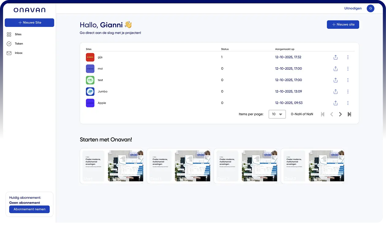Click the share icon for Jumbo site
The image size is (386, 226).
(x=335, y=91)
